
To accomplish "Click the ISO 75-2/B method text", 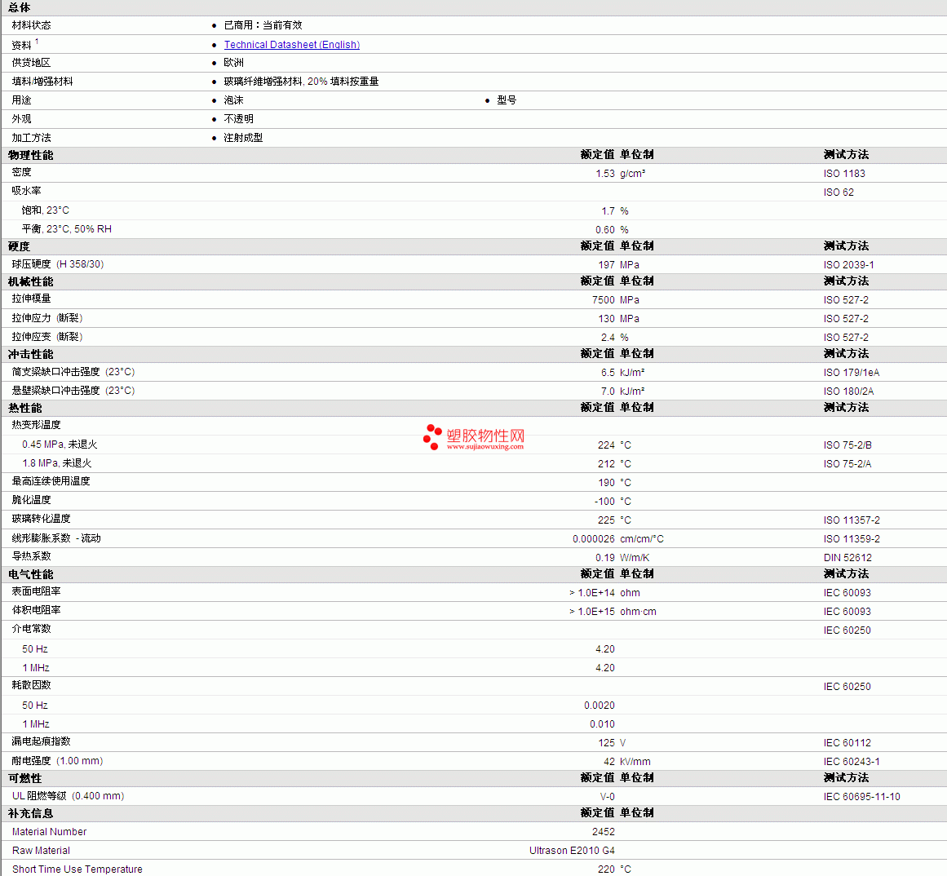I will coord(847,445).
